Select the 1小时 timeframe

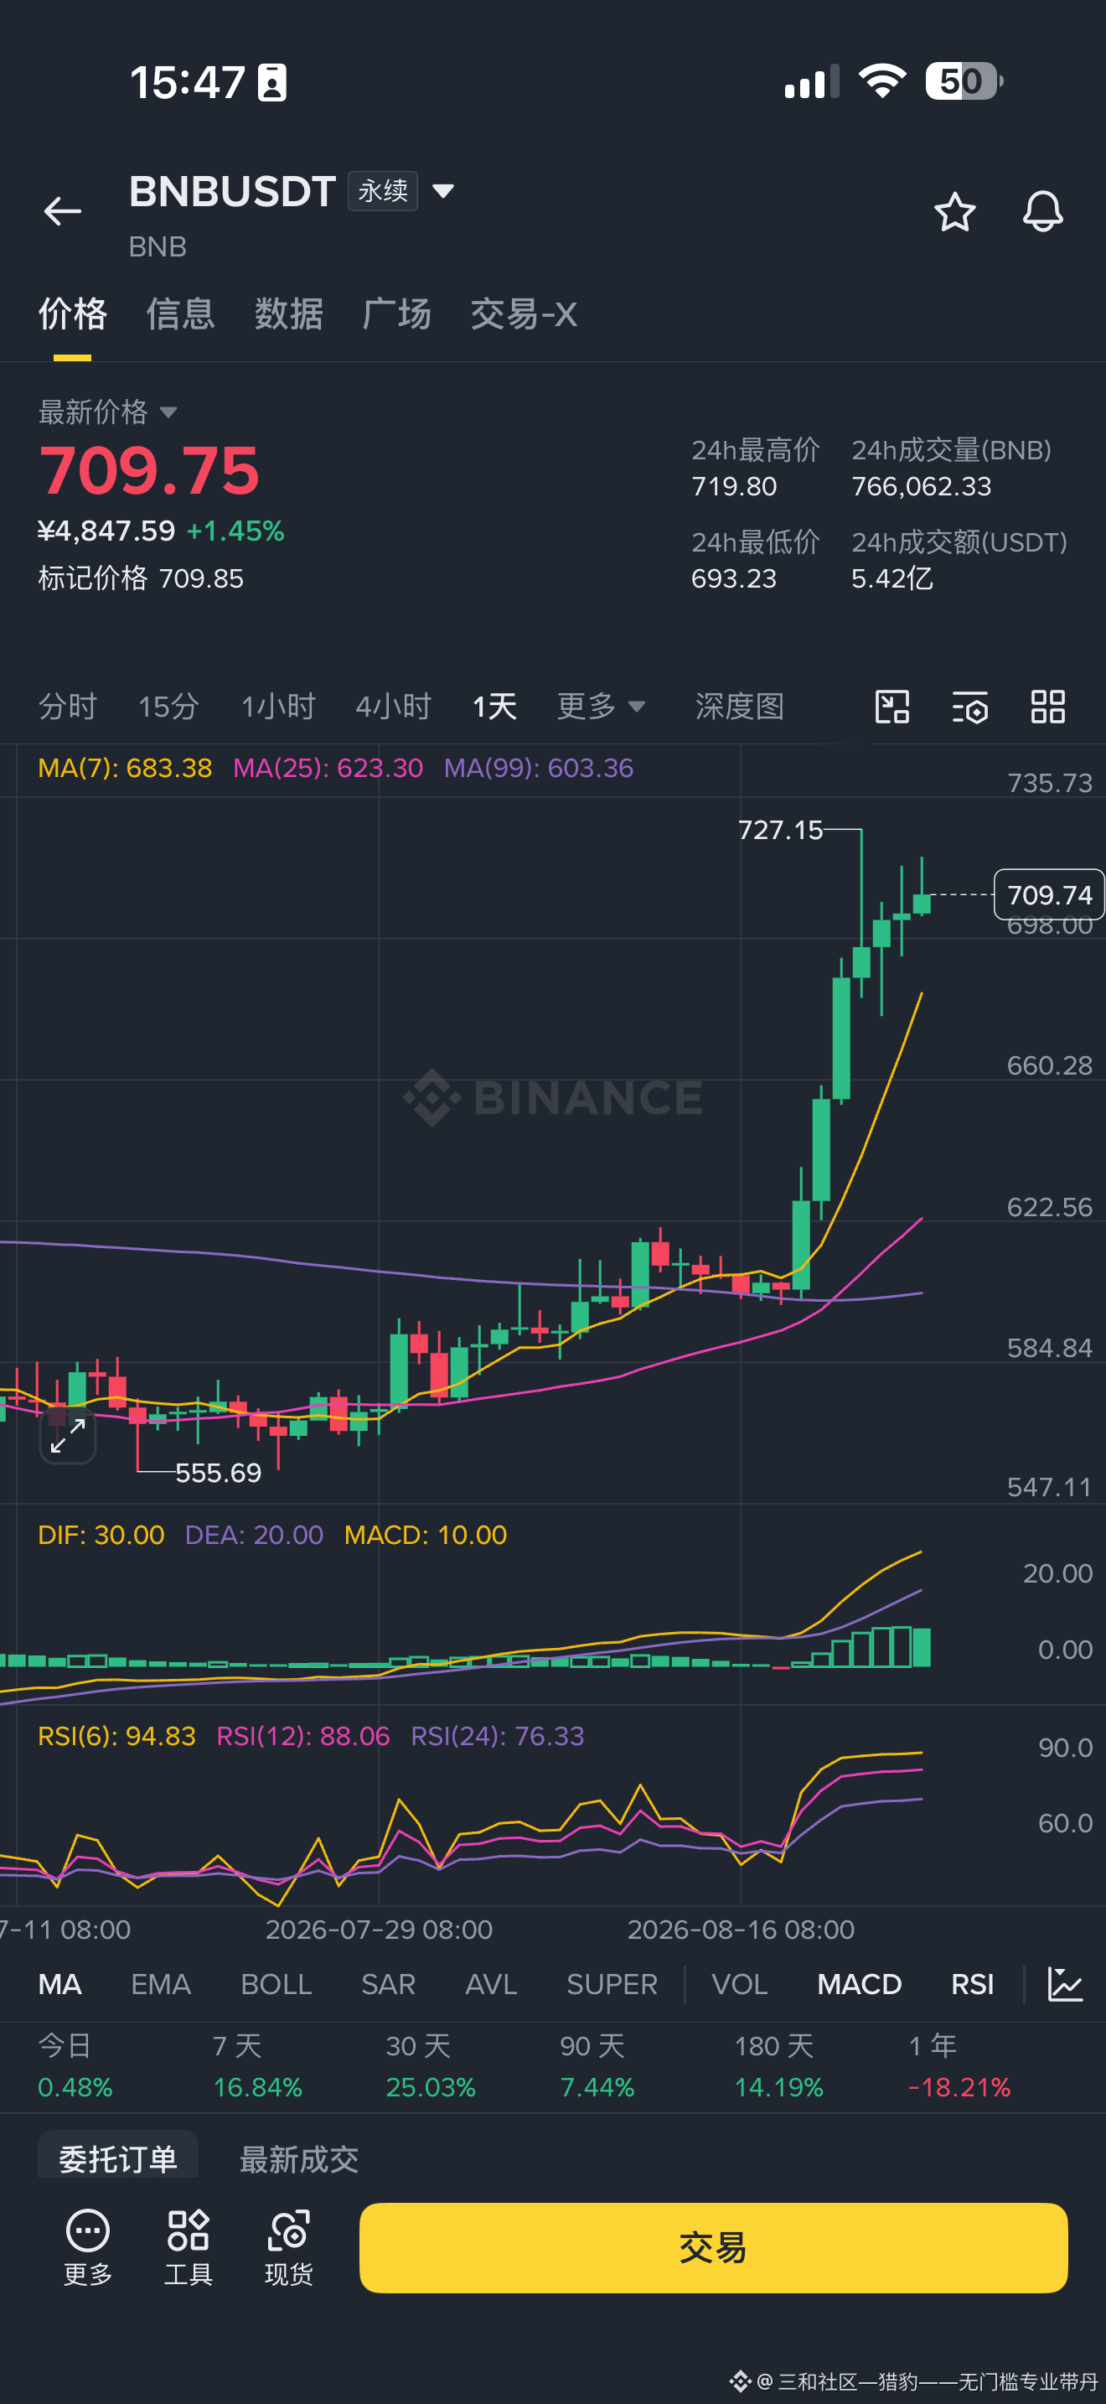(x=278, y=707)
